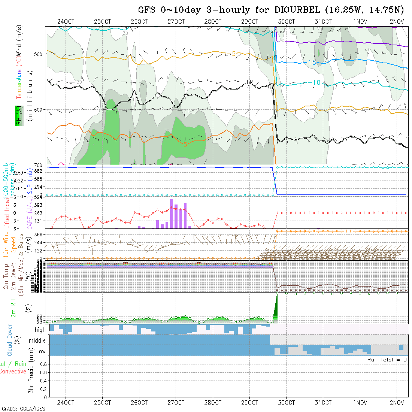Screen dimensions: 412x412
Task: Click the 'middle' cloud cover row label
Action: (37, 340)
